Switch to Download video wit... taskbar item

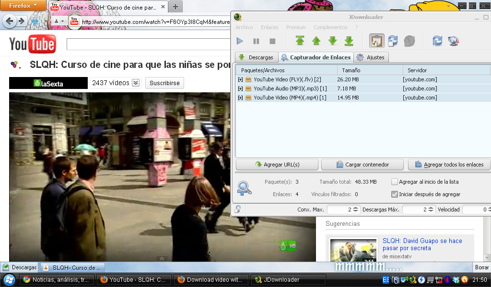(211, 279)
